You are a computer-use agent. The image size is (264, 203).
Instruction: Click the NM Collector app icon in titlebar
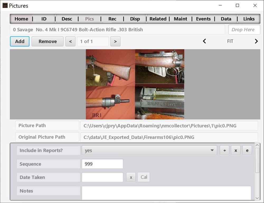[4, 5]
